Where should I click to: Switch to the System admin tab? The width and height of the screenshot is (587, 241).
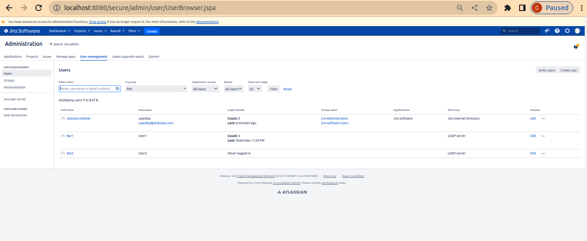point(154,57)
